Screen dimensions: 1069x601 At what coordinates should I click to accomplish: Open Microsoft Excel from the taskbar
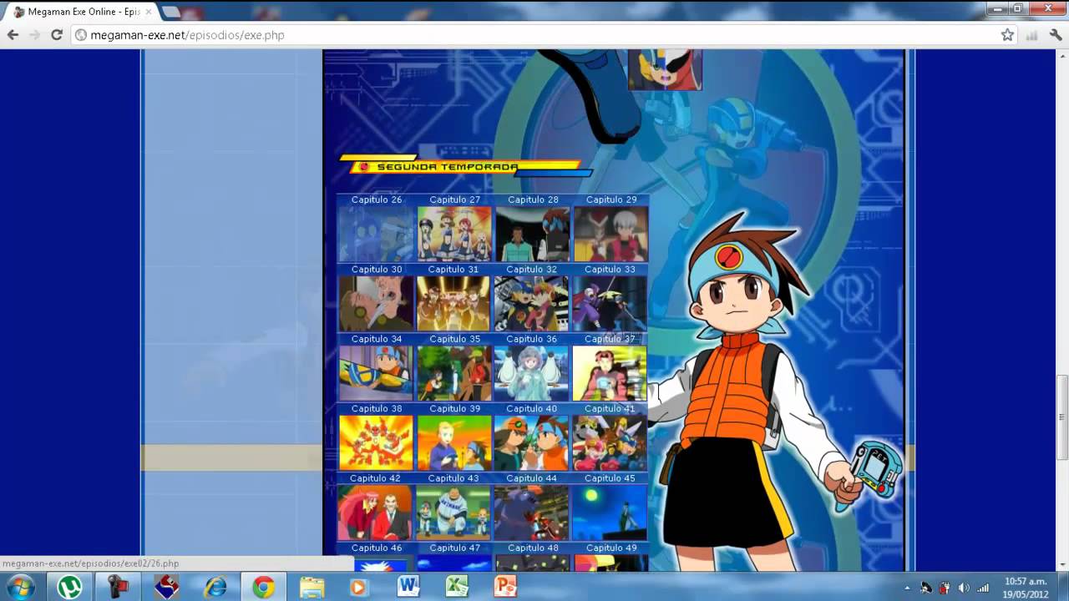[457, 587]
